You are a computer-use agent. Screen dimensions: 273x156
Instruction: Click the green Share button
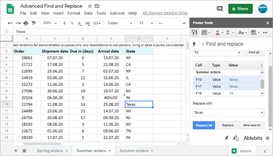coord(240,9)
